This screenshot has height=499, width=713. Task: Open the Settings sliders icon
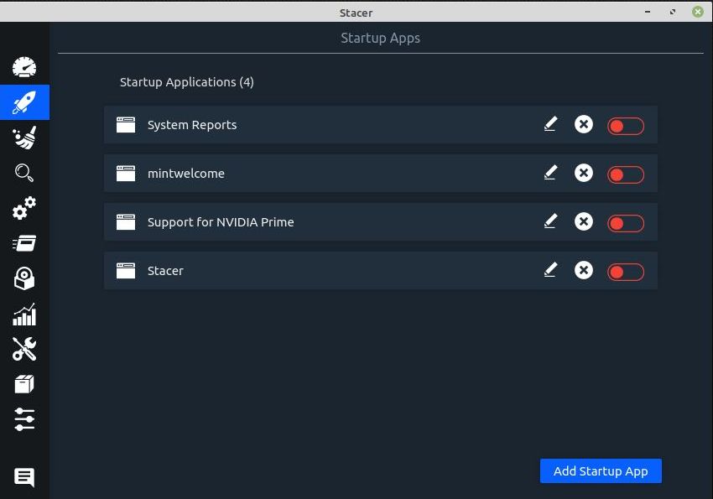pos(24,419)
